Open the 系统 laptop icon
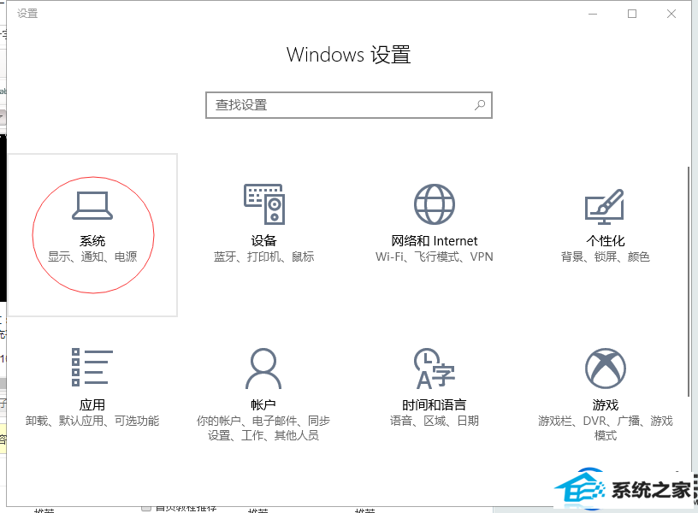Viewport: 698px width, 513px height. pos(92,205)
